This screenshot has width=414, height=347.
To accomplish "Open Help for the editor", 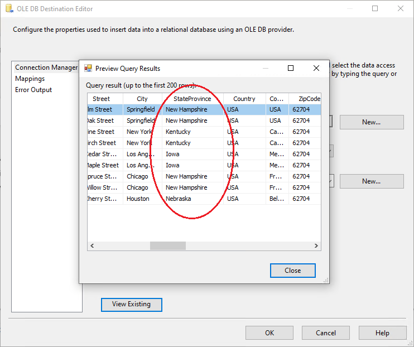I will point(382,333).
